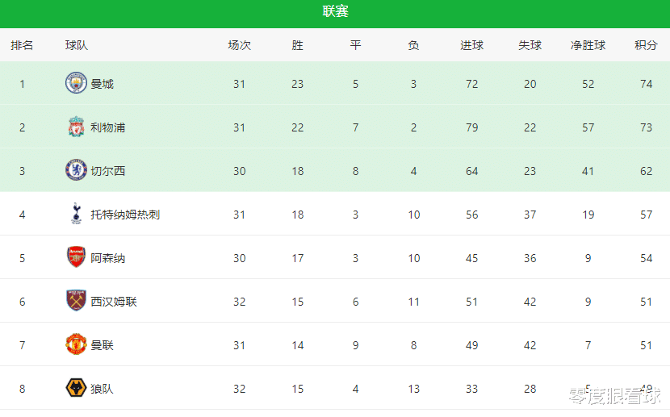Click the 场次 column header
670x417 pixels.
point(239,45)
